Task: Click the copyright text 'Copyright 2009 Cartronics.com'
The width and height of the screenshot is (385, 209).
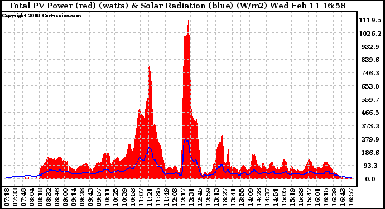Action: tap(41, 16)
